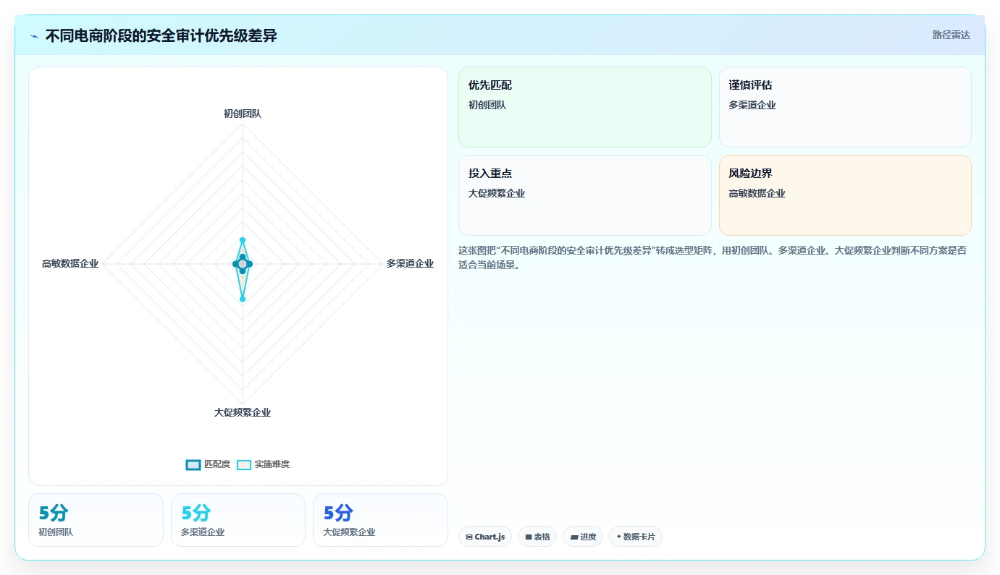This screenshot has width=1000, height=575.
Task: Select the 5分 多渠道企业 score card
Action: (x=238, y=520)
